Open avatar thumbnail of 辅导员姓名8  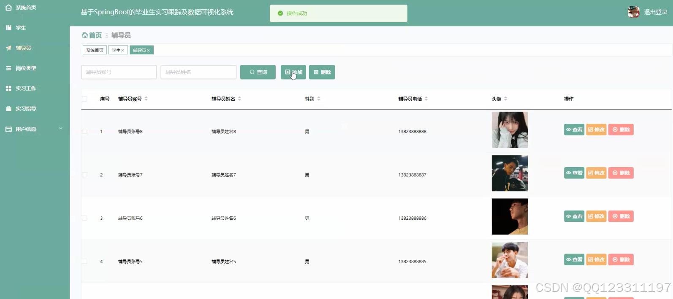point(510,130)
